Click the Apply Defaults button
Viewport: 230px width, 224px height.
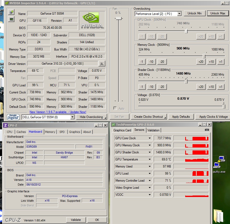(181, 117)
